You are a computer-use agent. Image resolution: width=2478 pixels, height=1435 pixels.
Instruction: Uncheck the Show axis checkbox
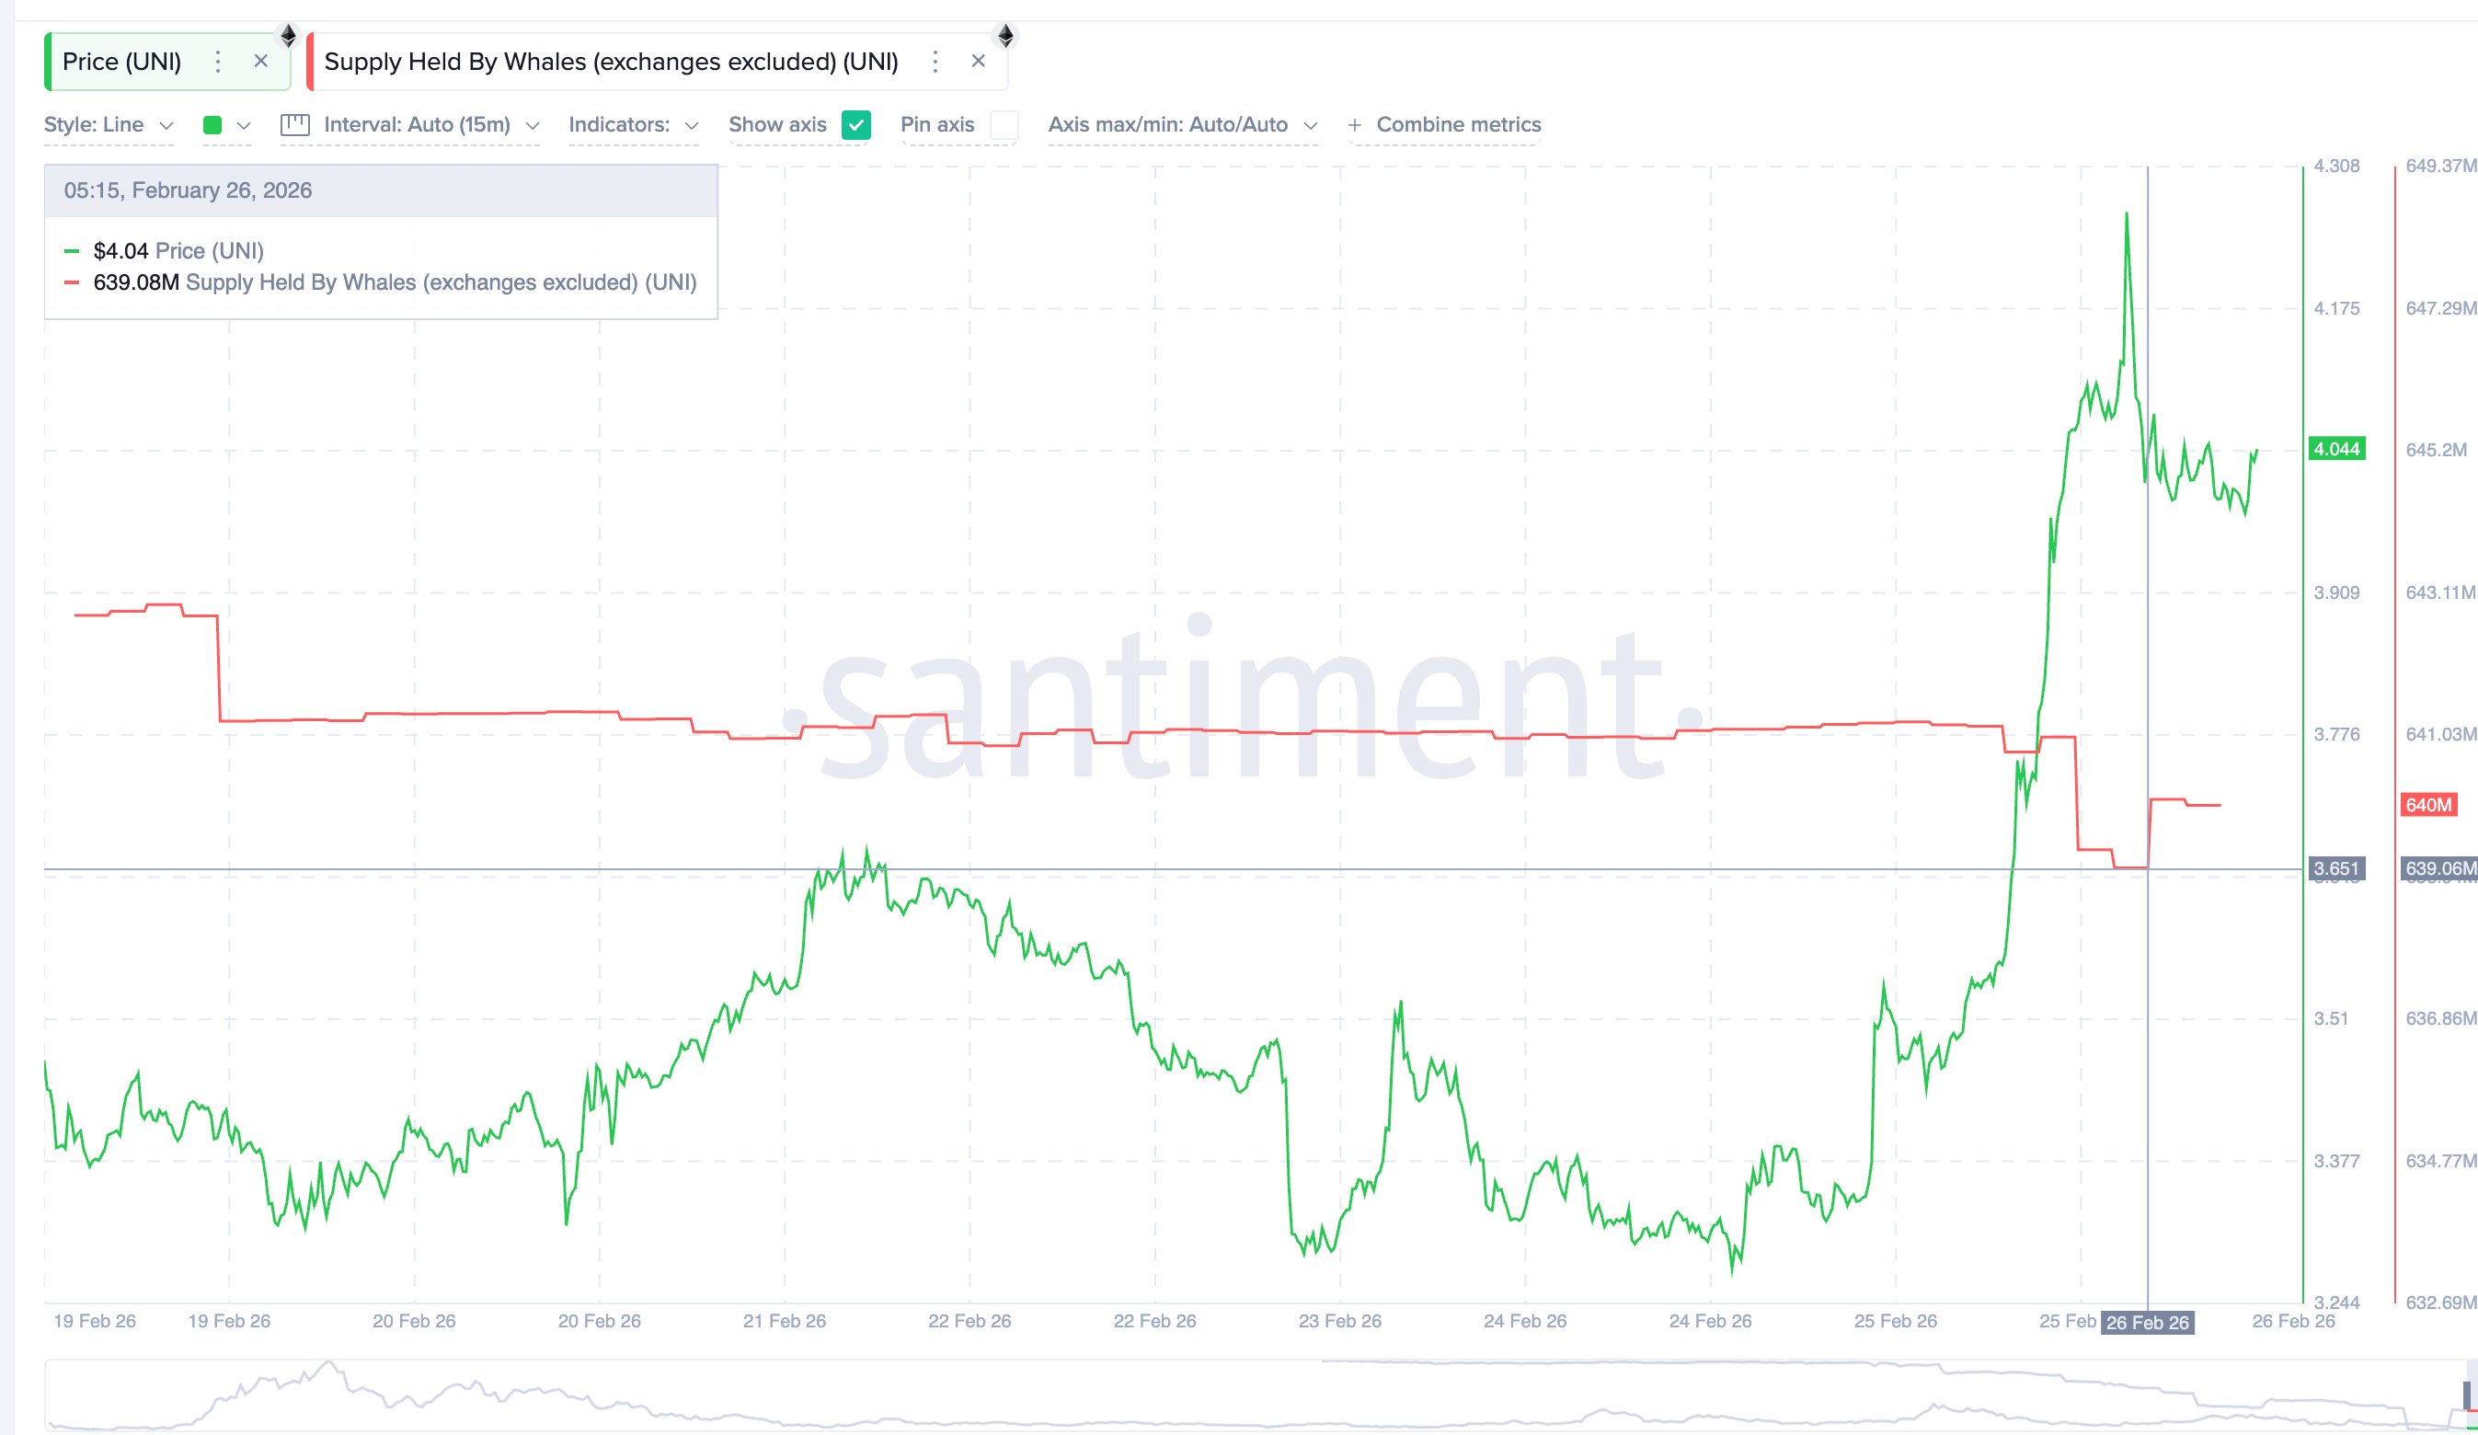coord(855,125)
